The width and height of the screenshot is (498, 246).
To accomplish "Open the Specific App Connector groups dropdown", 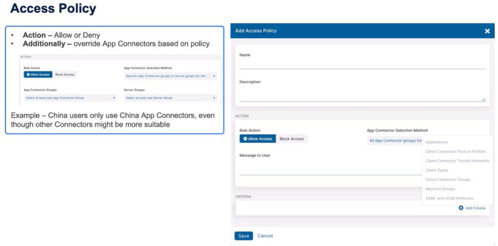I will 170,76.
